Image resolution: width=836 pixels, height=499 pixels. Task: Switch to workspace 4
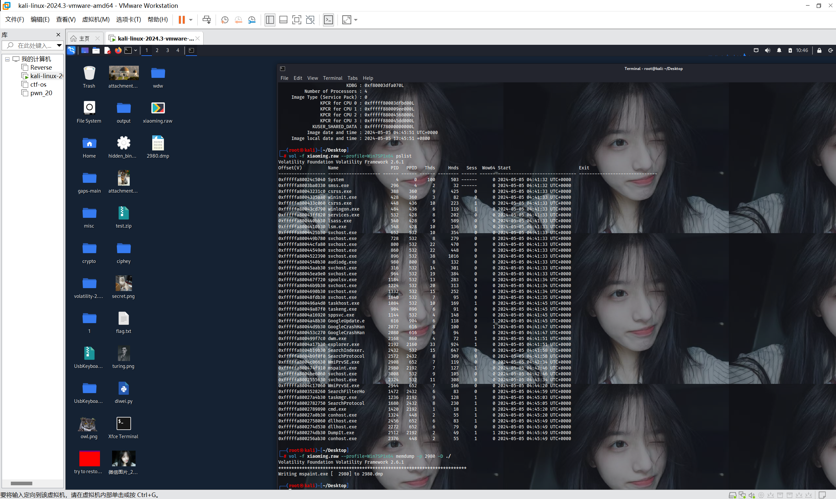point(178,50)
